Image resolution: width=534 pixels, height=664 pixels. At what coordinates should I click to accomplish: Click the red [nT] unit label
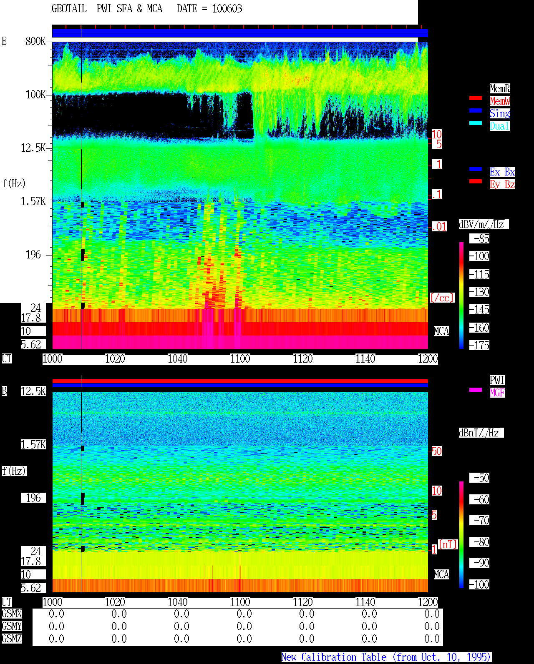[448, 544]
